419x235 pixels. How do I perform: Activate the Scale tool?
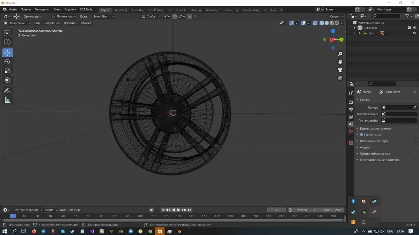[7, 71]
